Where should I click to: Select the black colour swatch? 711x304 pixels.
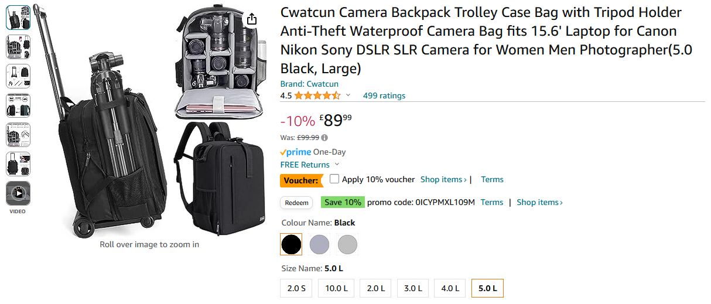[291, 244]
